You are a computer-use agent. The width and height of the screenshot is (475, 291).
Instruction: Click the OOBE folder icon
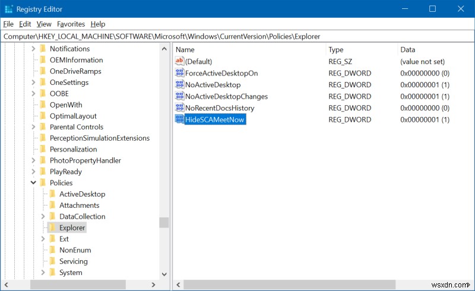43,93
